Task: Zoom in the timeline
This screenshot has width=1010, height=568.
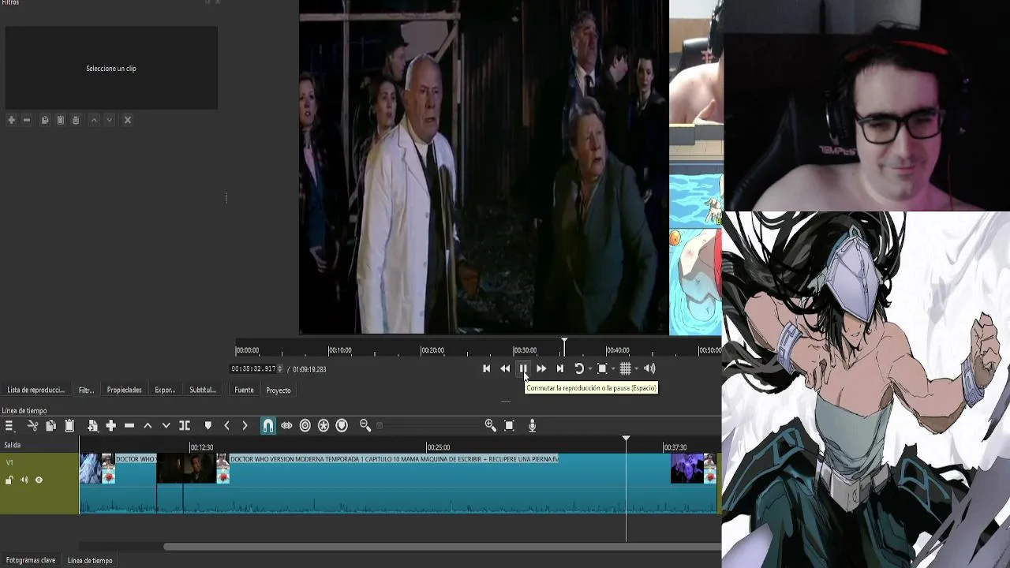Action: (x=491, y=426)
